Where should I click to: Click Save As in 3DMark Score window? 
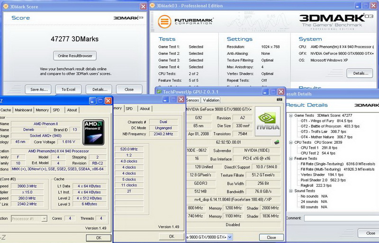coord(38,89)
